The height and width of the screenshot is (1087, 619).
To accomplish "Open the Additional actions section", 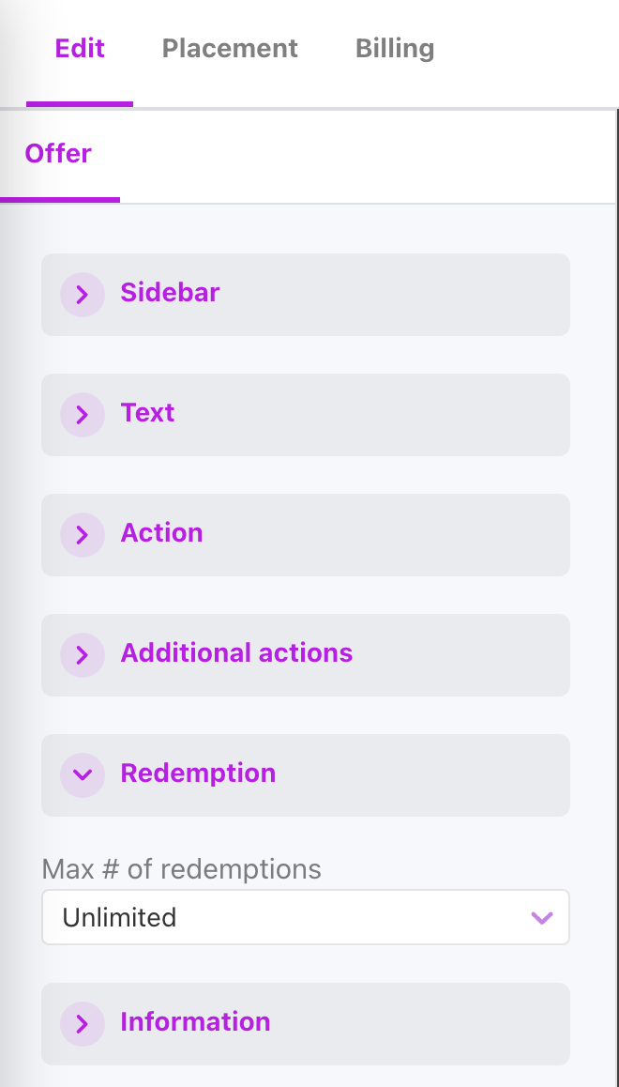I will pos(235,654).
